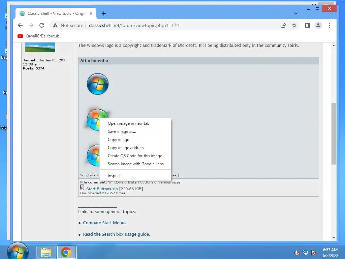Viewport: 345px width, 259px height.
Task: Click the muted volume tray icon
Action: (x=297, y=253)
